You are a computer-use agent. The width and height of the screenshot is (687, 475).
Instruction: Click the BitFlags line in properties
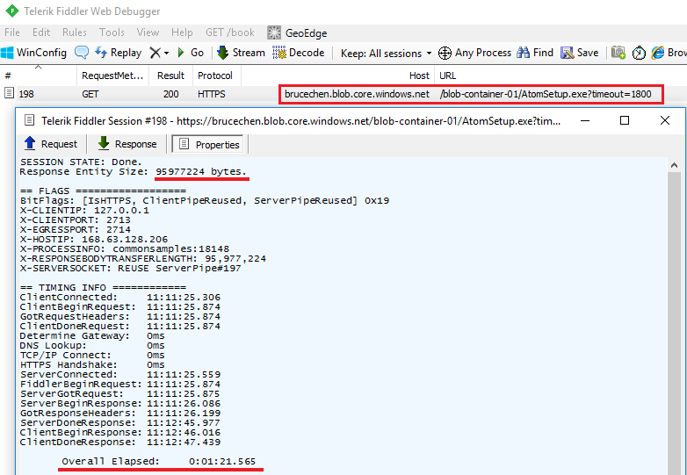point(205,200)
